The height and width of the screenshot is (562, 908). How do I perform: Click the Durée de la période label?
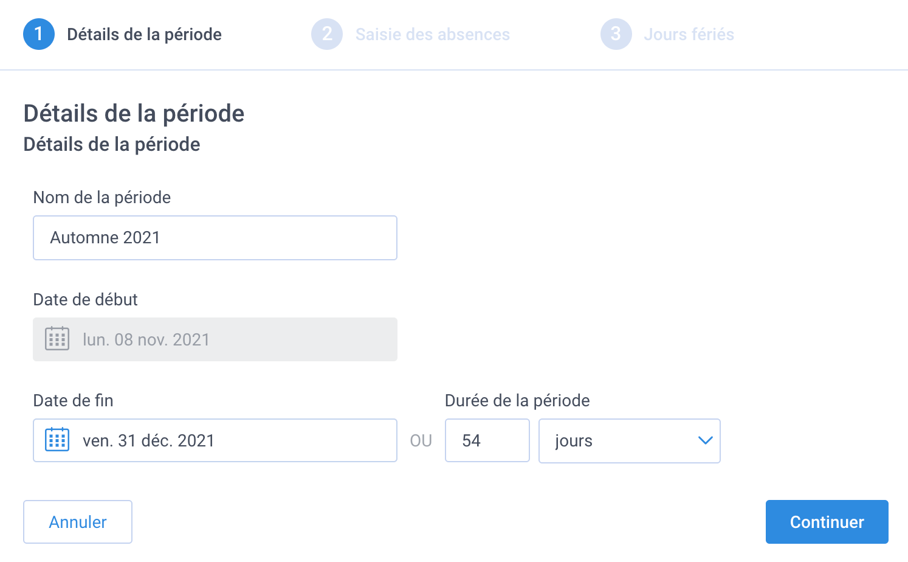tap(517, 400)
